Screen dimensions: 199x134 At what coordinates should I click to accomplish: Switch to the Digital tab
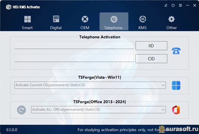56,22
